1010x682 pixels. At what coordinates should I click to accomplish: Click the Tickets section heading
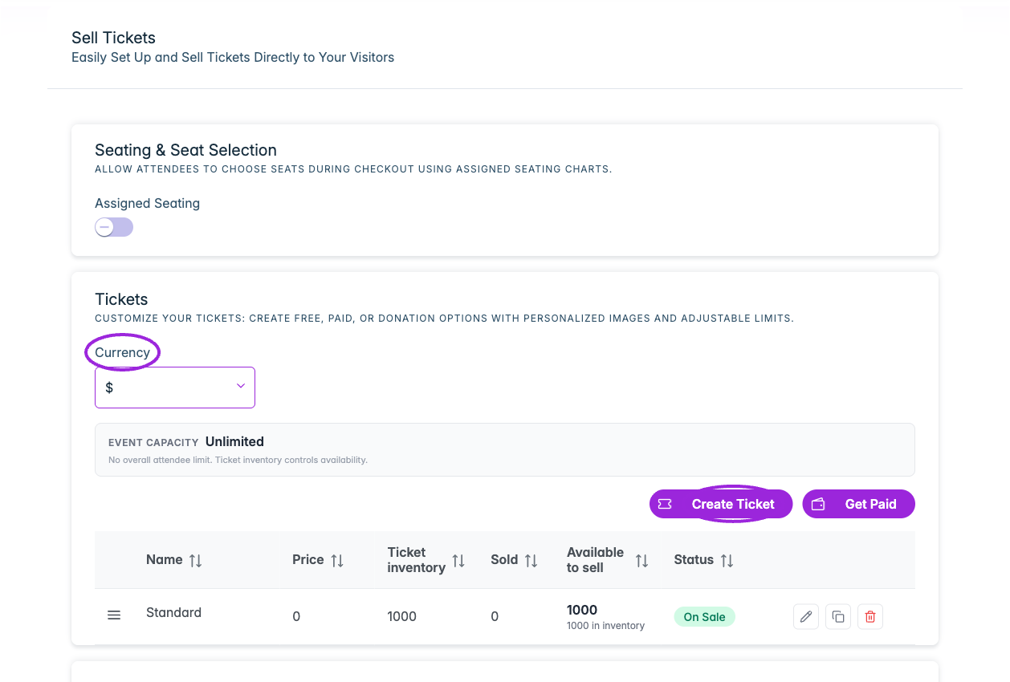121,299
